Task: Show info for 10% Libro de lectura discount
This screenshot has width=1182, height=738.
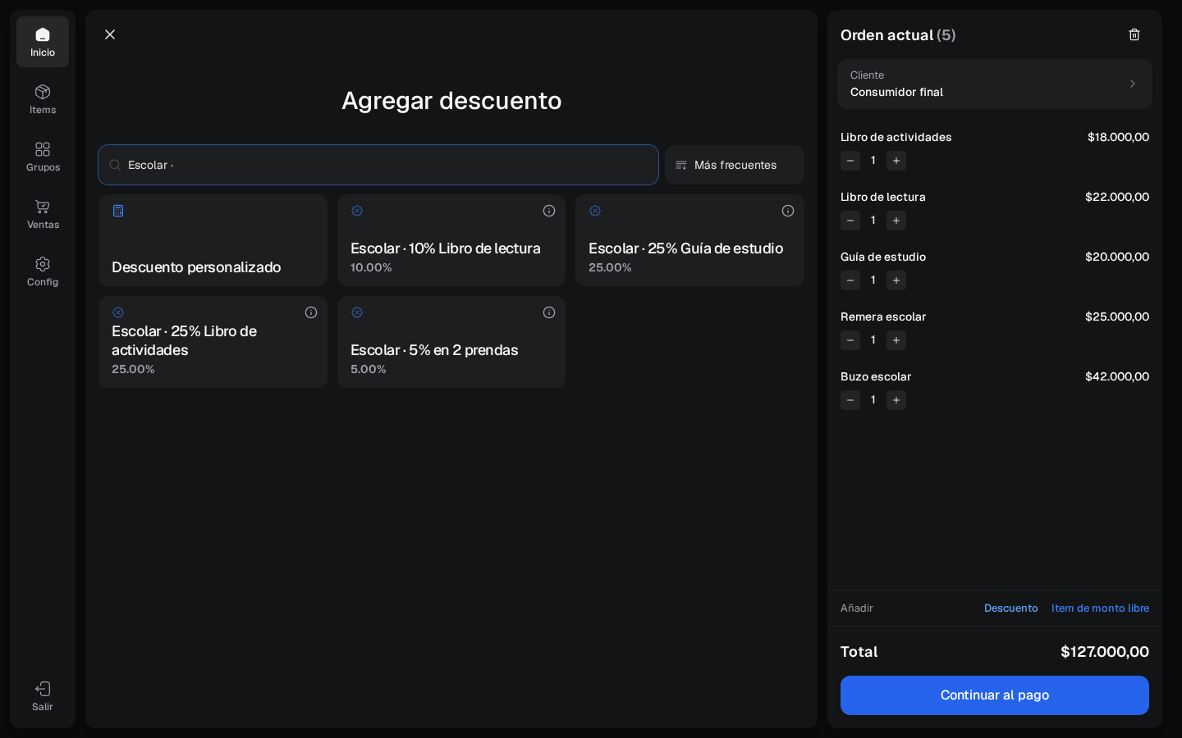Action: (549, 211)
